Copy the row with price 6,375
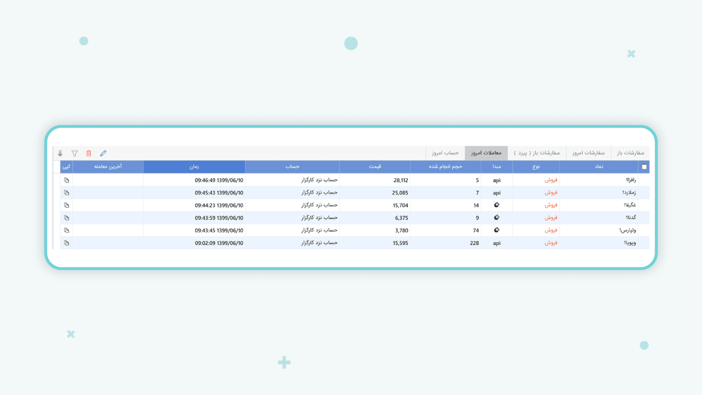This screenshot has height=395, width=702. (x=67, y=218)
